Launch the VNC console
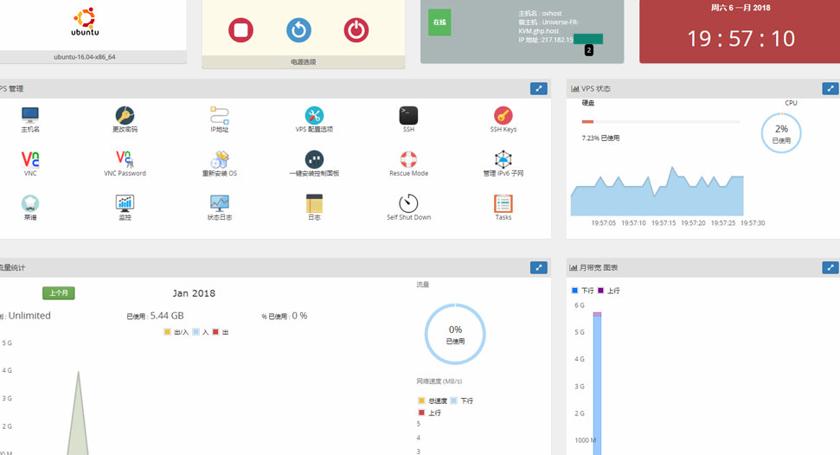Image resolution: width=840 pixels, height=455 pixels. [30, 160]
